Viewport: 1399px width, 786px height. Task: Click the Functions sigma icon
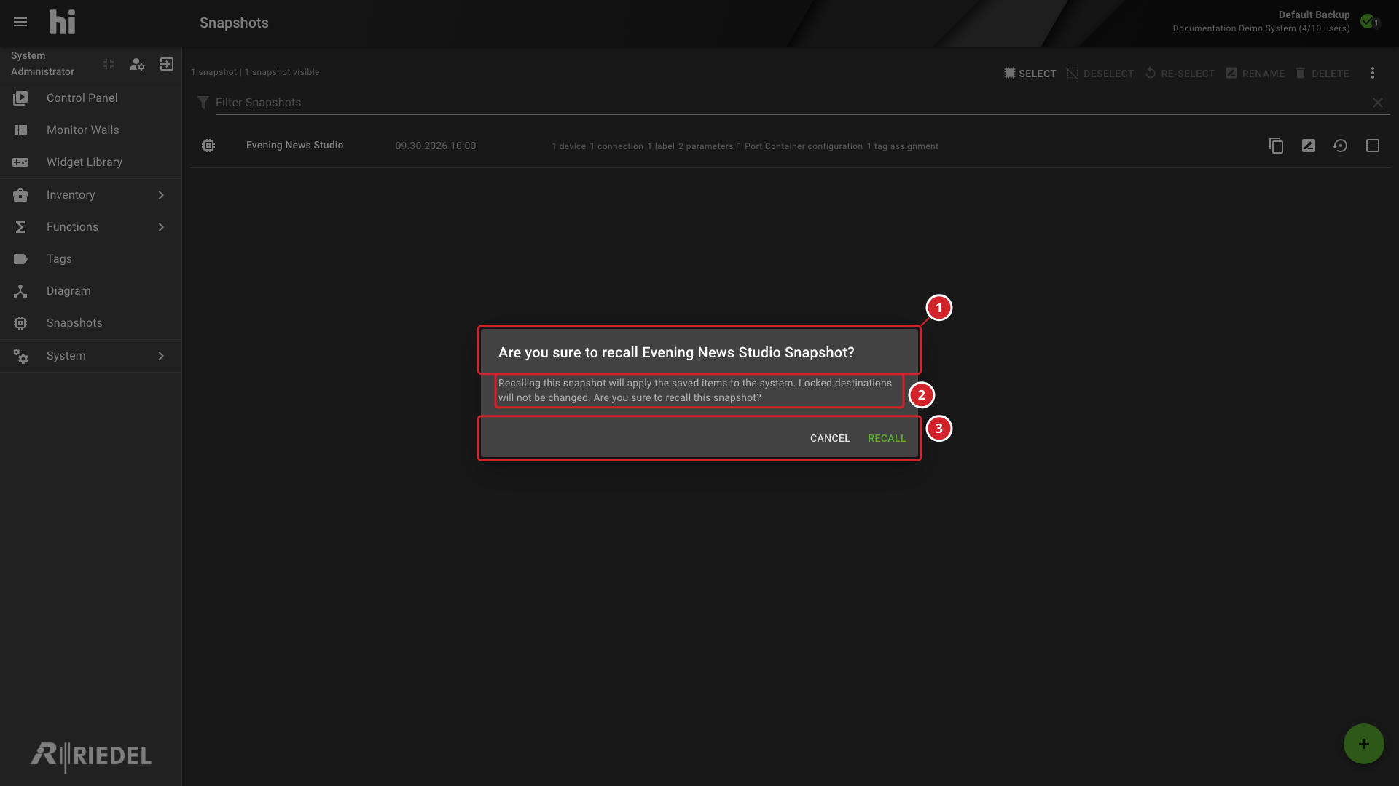pos(20,227)
